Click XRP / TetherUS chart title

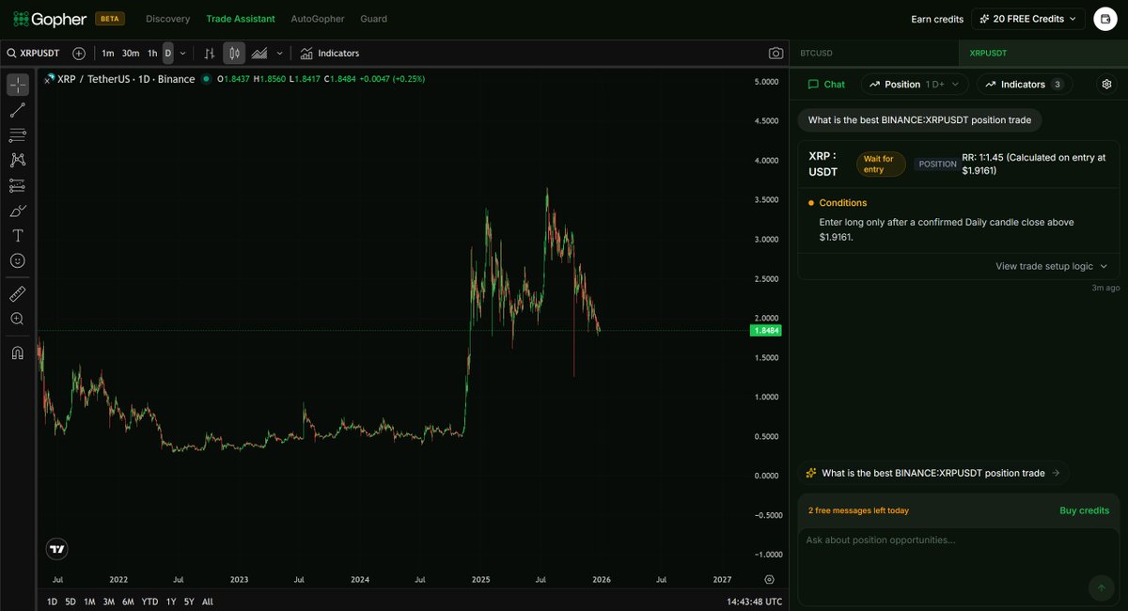[x=126, y=79]
